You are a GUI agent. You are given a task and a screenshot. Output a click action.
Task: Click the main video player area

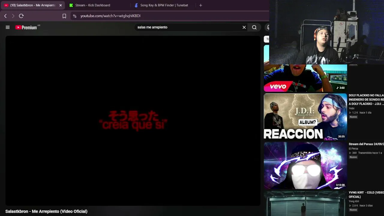tap(133, 121)
